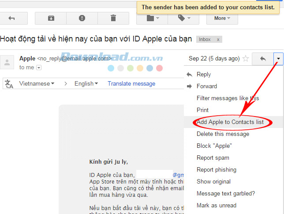
Task: Star this message from Apple
Action: (x=246, y=59)
